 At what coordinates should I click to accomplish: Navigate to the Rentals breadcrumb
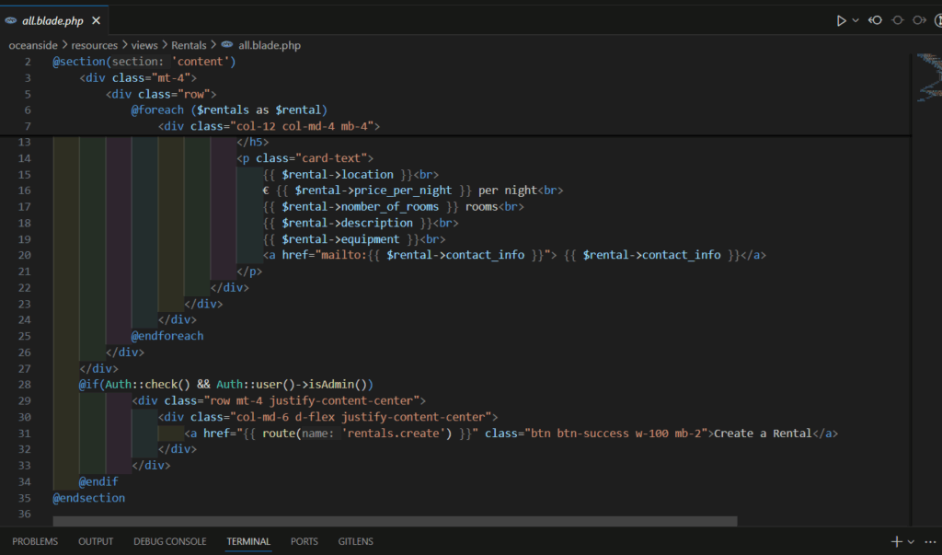189,44
